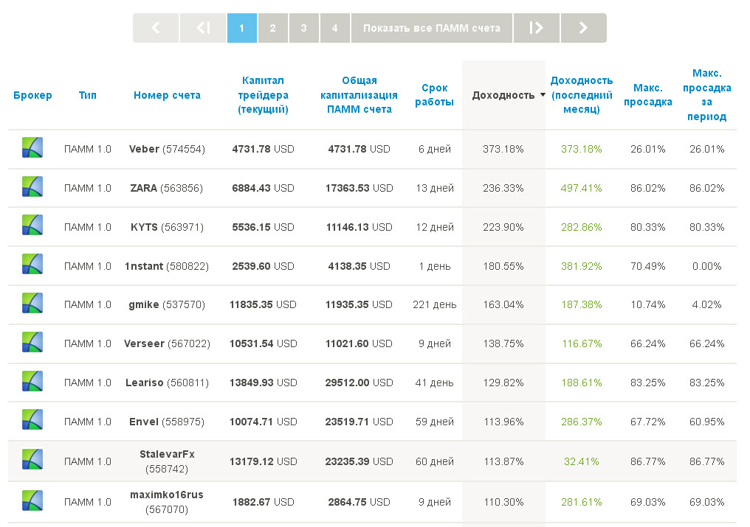Sort by the Доходность column arrow
Viewport: 750px width, 527px height.
tap(543, 95)
